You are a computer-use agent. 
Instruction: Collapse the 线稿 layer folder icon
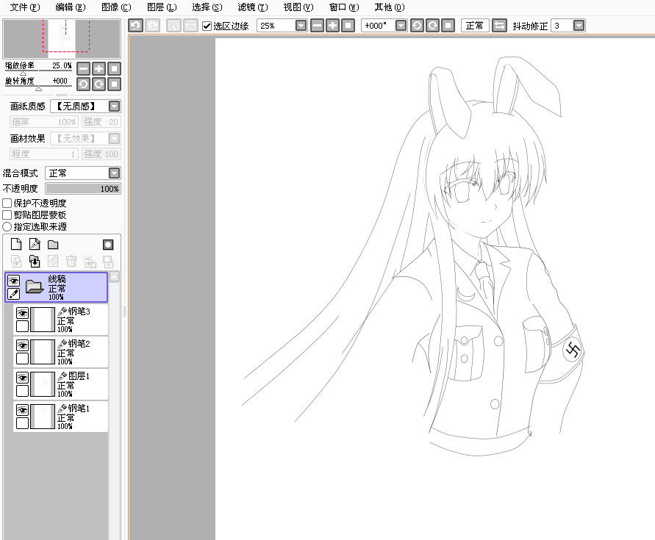pos(35,287)
